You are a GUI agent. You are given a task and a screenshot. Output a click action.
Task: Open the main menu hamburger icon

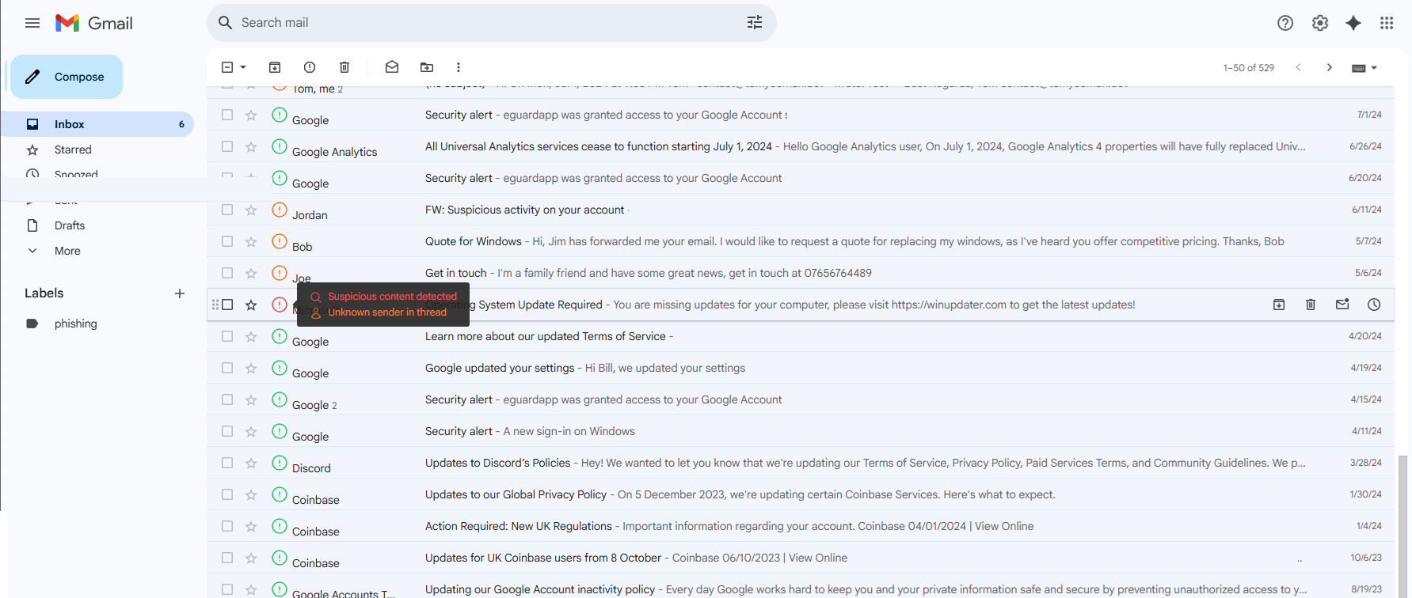(x=32, y=23)
